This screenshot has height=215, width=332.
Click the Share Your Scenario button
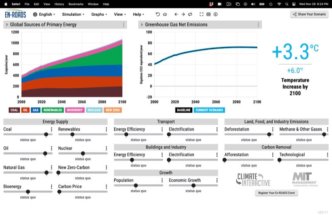(309, 14)
